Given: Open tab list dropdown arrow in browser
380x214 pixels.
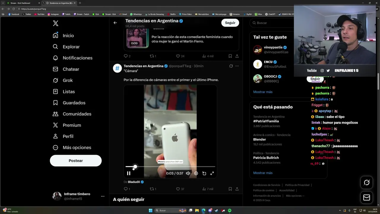Looking at the screenshot, I should pos(3,3).
